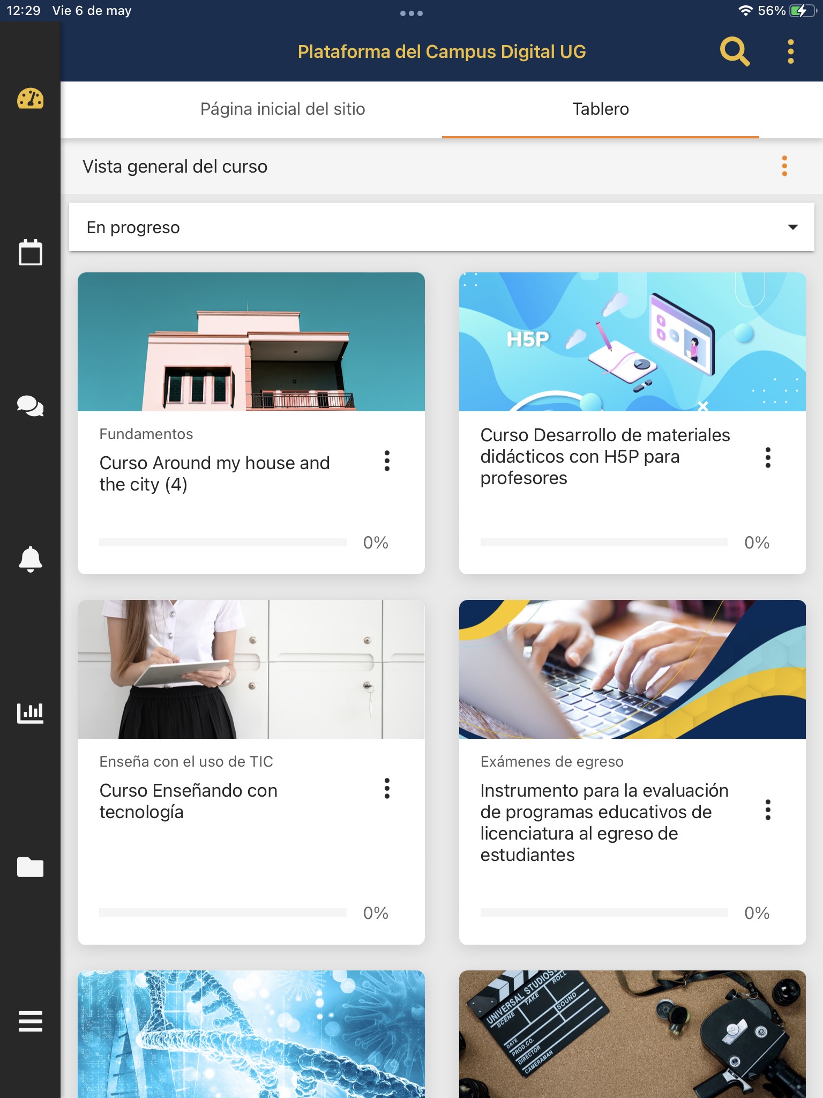The height and width of the screenshot is (1098, 823).
Task: Tap progress bar of Instrumento evaluación course
Action: coord(604,912)
